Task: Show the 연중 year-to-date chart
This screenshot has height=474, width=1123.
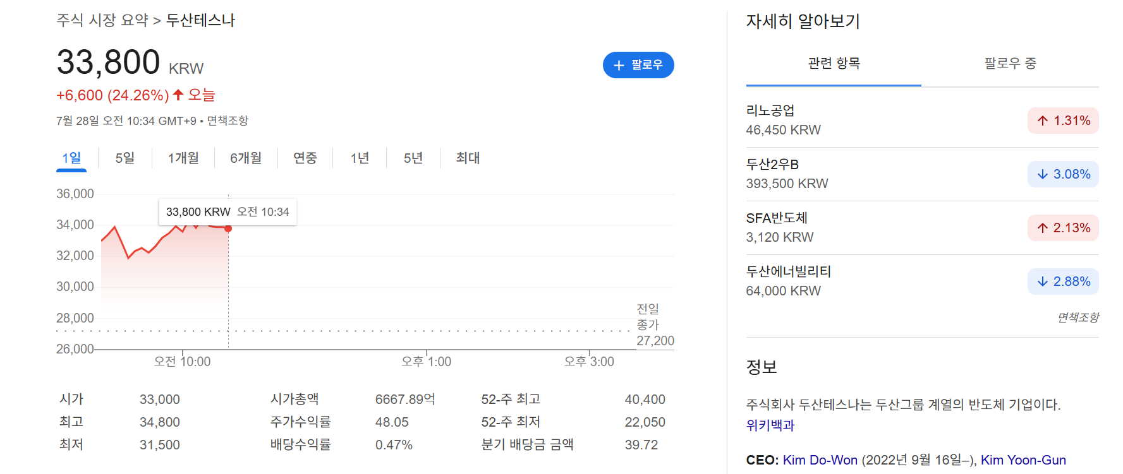Action: tap(305, 158)
